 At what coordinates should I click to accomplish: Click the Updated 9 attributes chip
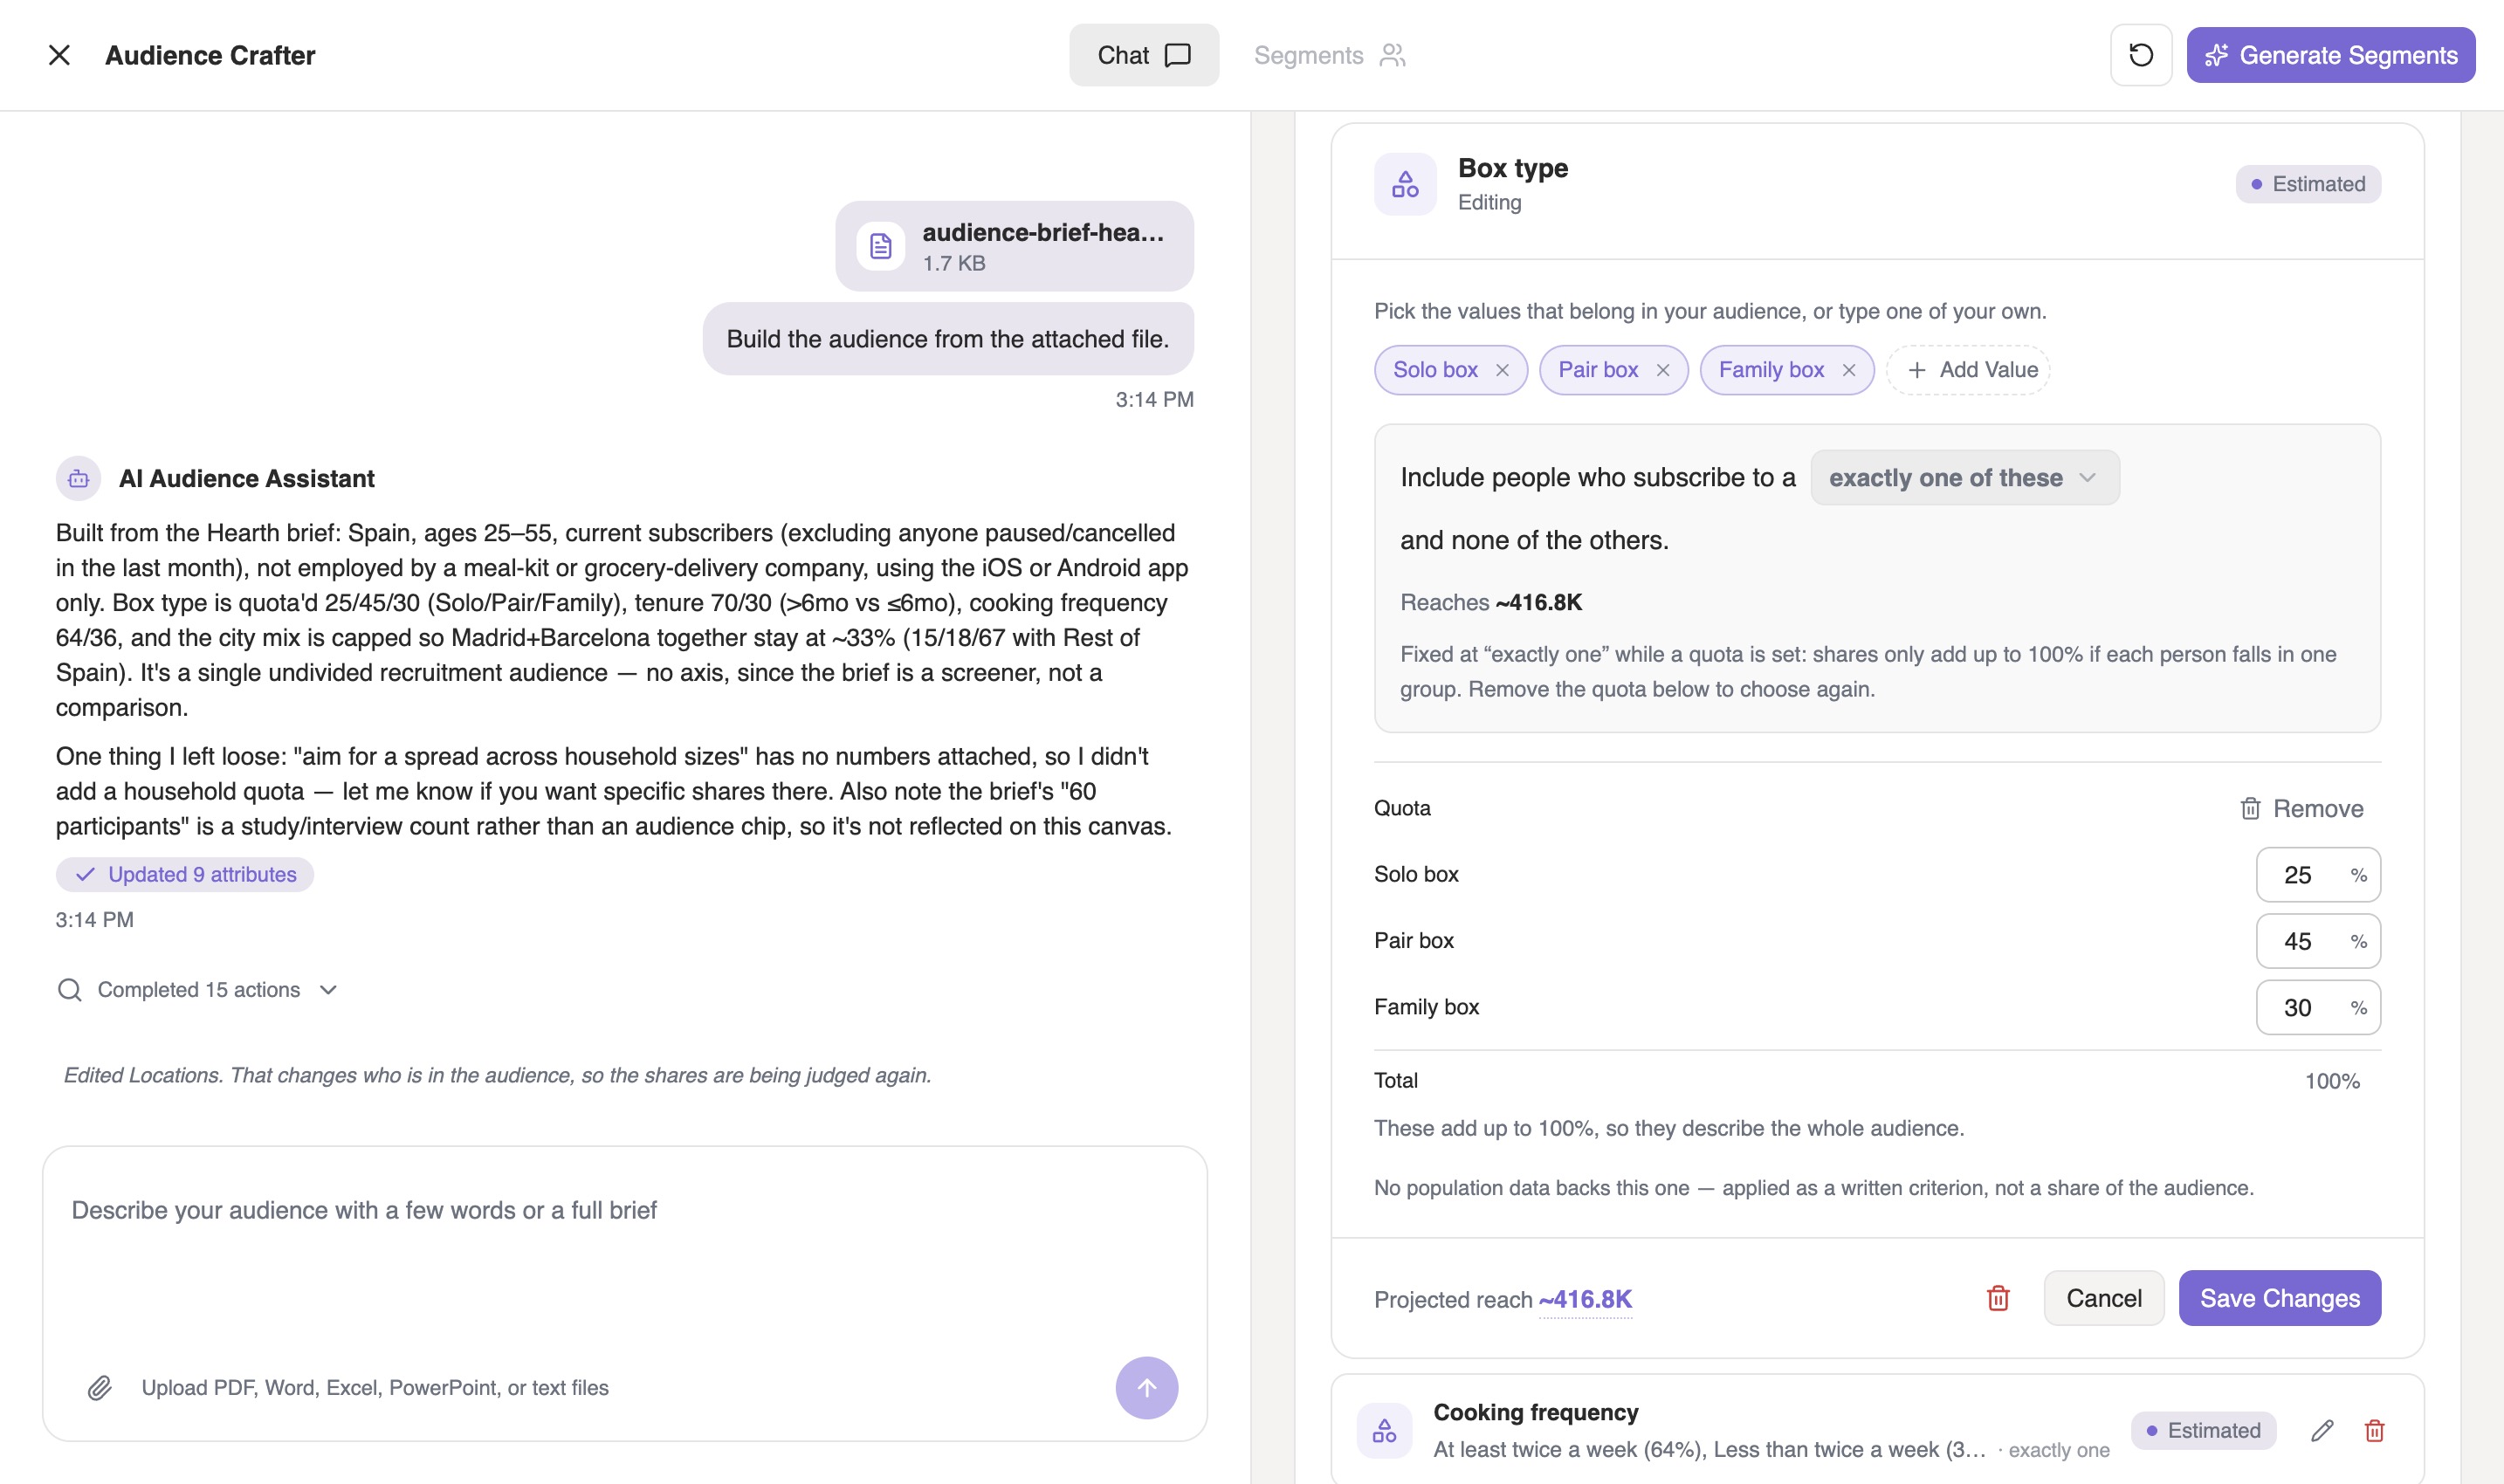(185, 875)
